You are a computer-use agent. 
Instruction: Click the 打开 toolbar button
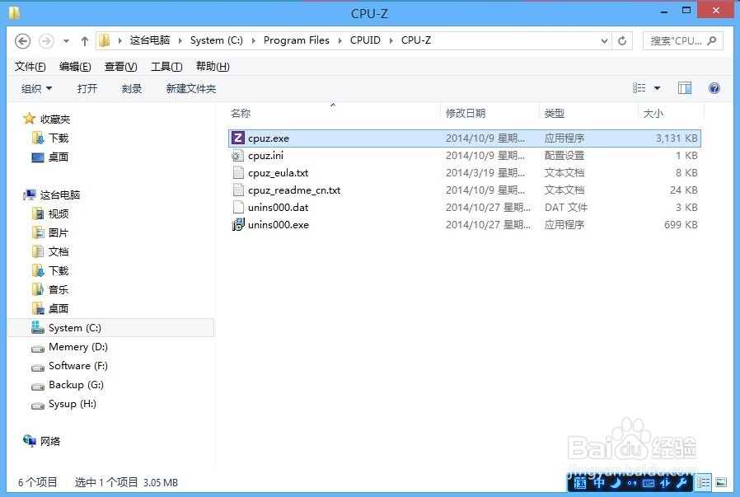click(x=87, y=88)
